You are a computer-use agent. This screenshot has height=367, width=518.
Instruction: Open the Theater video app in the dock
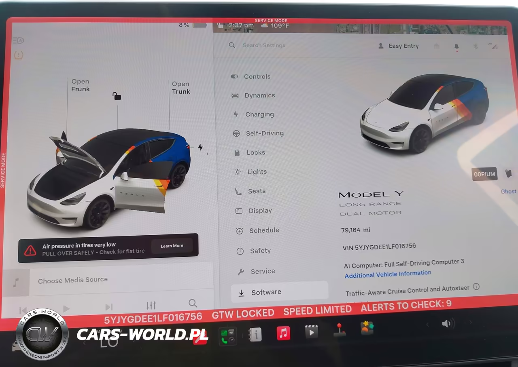[x=311, y=332]
